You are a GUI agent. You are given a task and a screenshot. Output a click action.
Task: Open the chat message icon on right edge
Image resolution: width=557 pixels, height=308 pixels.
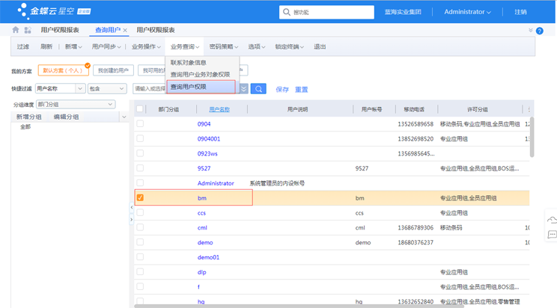552,235
